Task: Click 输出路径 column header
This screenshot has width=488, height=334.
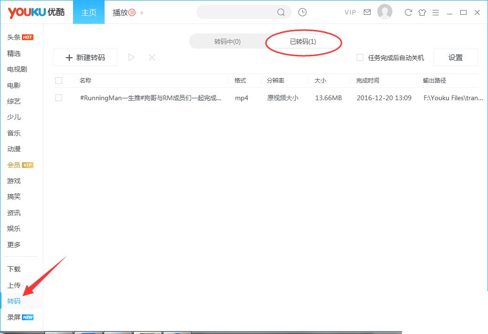Action: click(435, 81)
